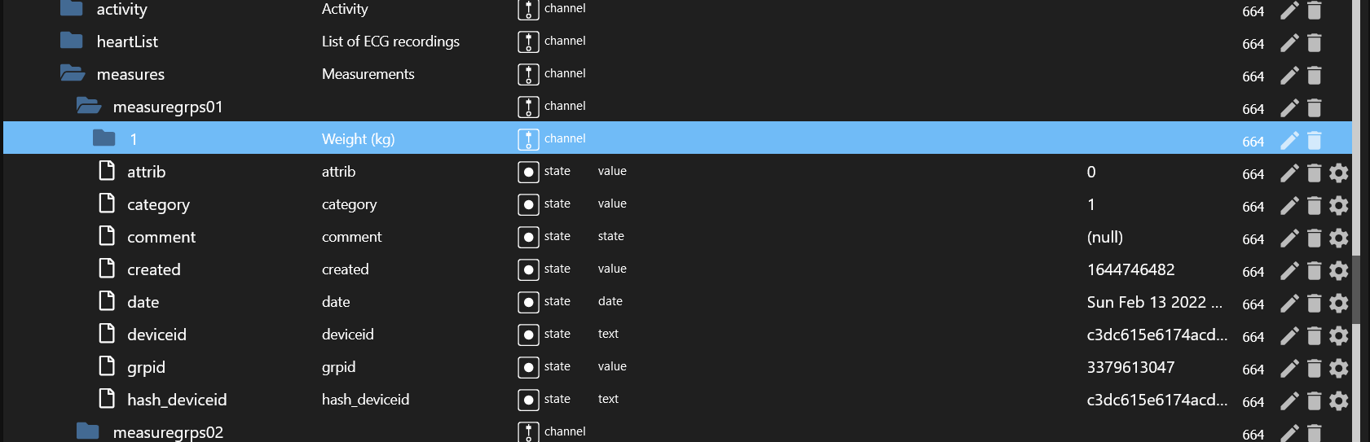The image size is (1370, 442).
Task: Expand the measuregrps02 folder
Action: pos(87,431)
